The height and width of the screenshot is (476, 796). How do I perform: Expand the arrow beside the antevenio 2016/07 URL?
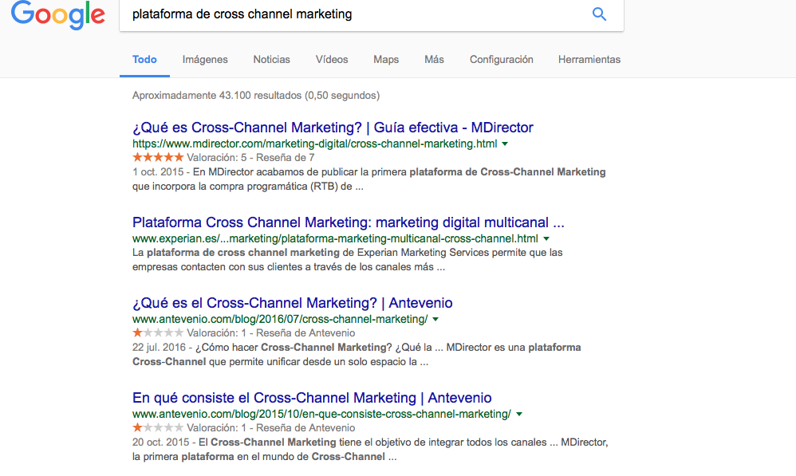point(435,319)
